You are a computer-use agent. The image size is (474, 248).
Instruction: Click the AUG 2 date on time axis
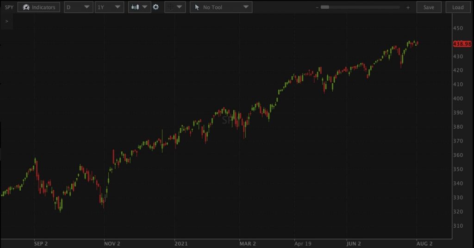tap(425, 242)
